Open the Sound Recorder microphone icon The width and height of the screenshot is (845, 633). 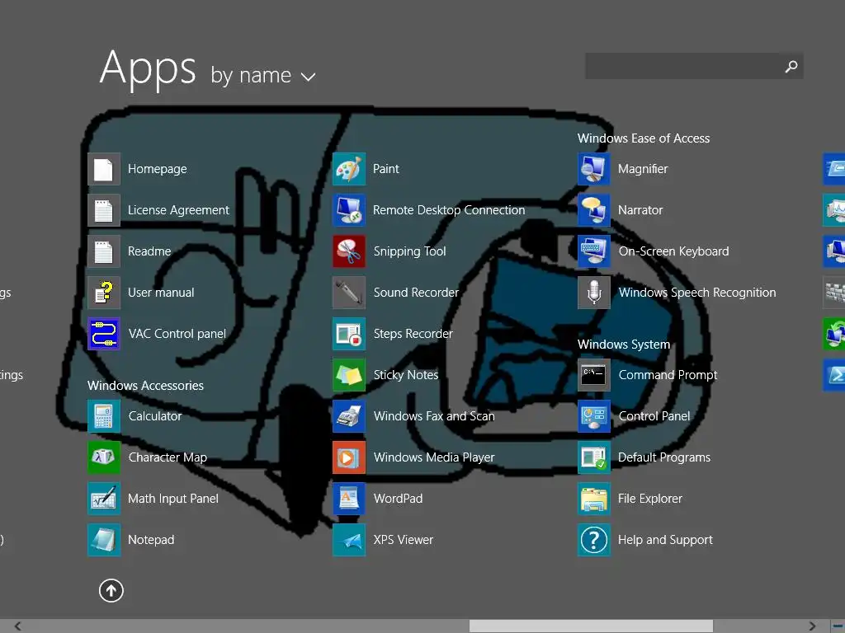349,293
